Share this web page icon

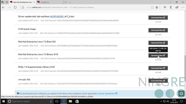177,7
